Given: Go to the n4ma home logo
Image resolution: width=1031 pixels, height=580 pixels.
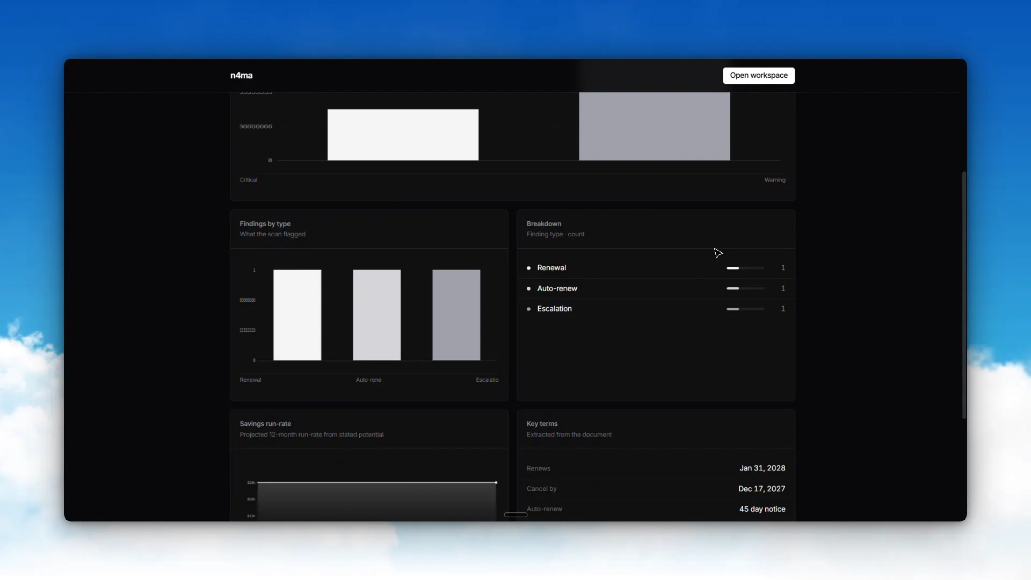Looking at the screenshot, I should point(241,76).
